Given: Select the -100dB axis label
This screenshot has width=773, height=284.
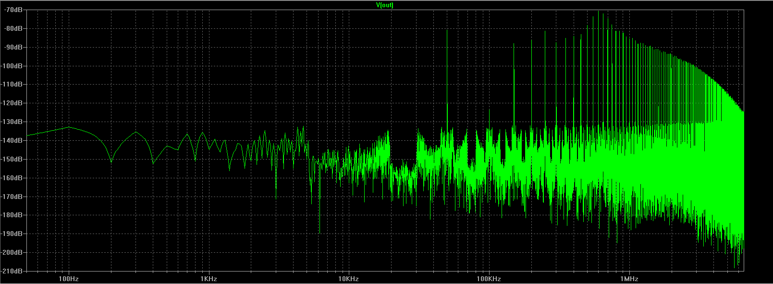Looking at the screenshot, I should click(x=12, y=66).
